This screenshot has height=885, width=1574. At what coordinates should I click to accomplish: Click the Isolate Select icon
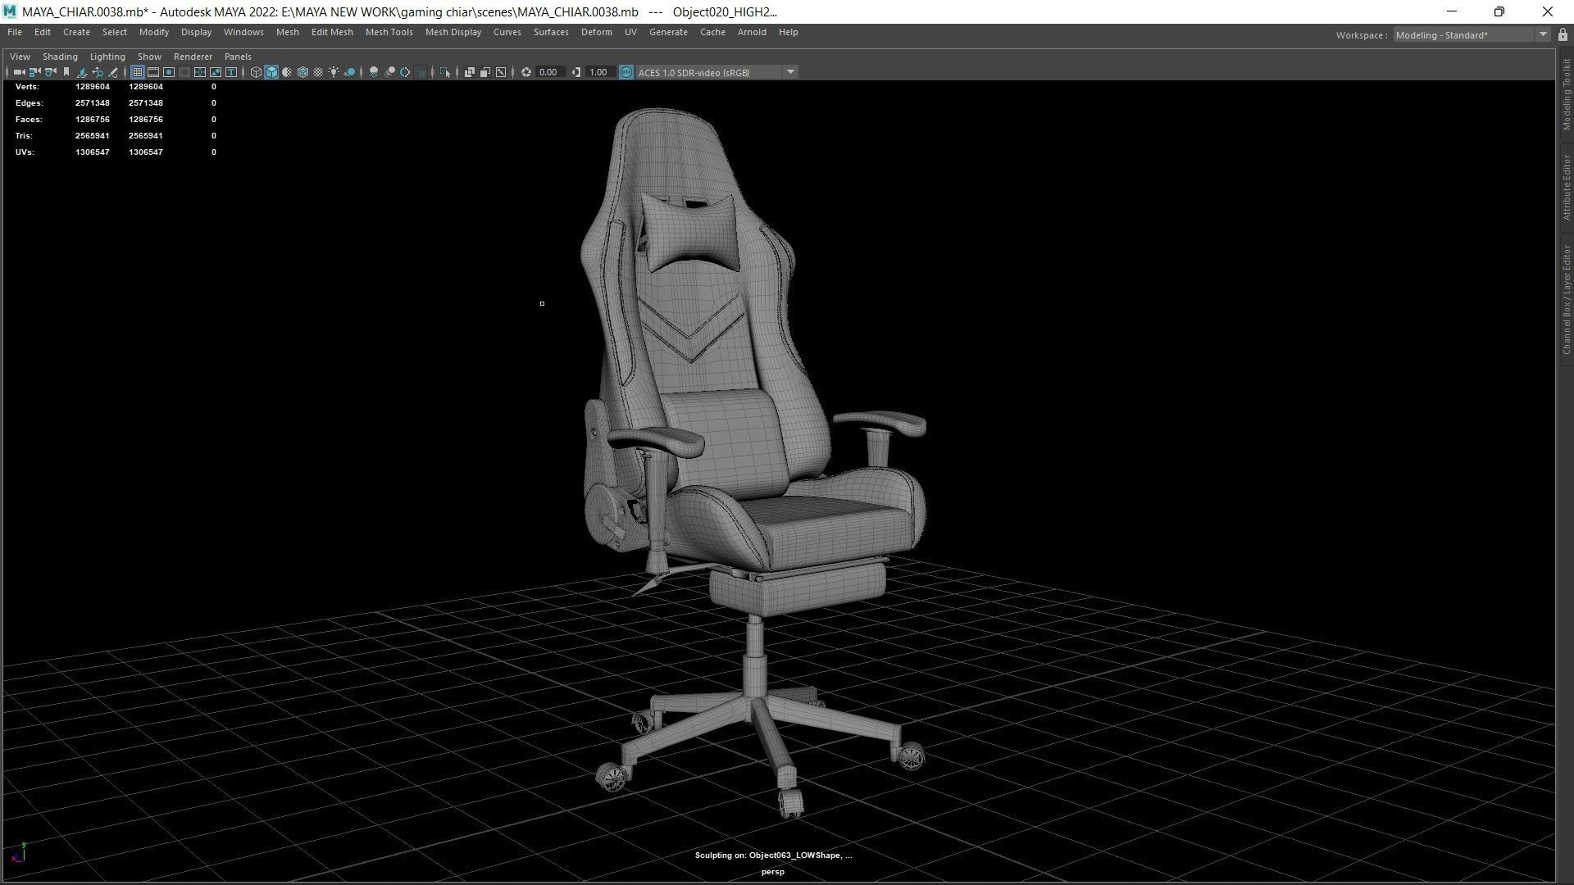pyautogui.click(x=445, y=72)
